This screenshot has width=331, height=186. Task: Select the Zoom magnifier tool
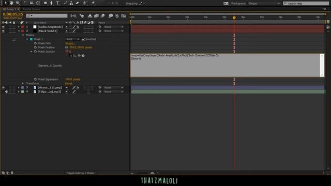coord(18,3)
